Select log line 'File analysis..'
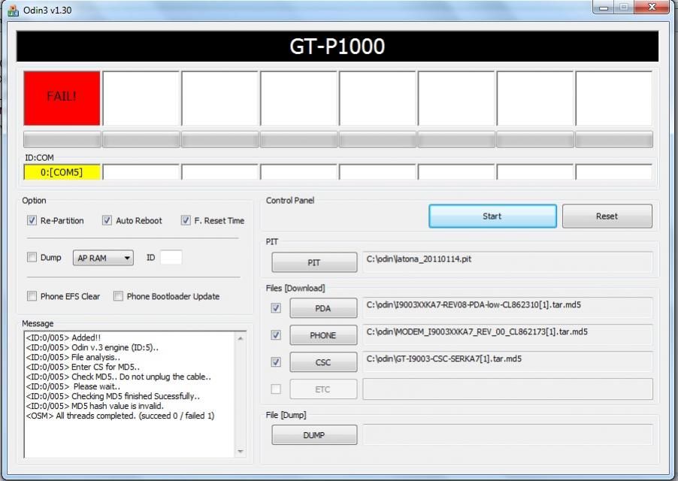The image size is (678, 481). click(73, 357)
